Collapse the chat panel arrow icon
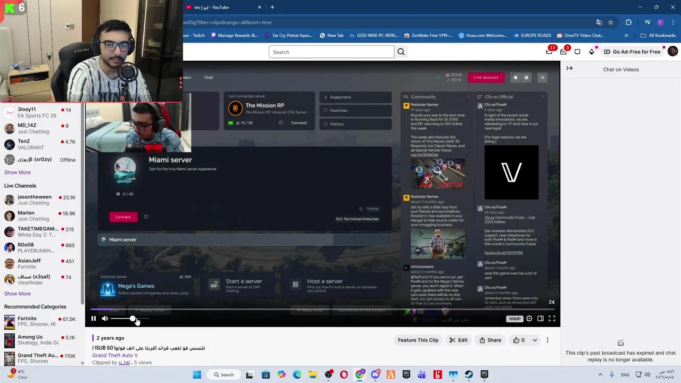 click(570, 68)
